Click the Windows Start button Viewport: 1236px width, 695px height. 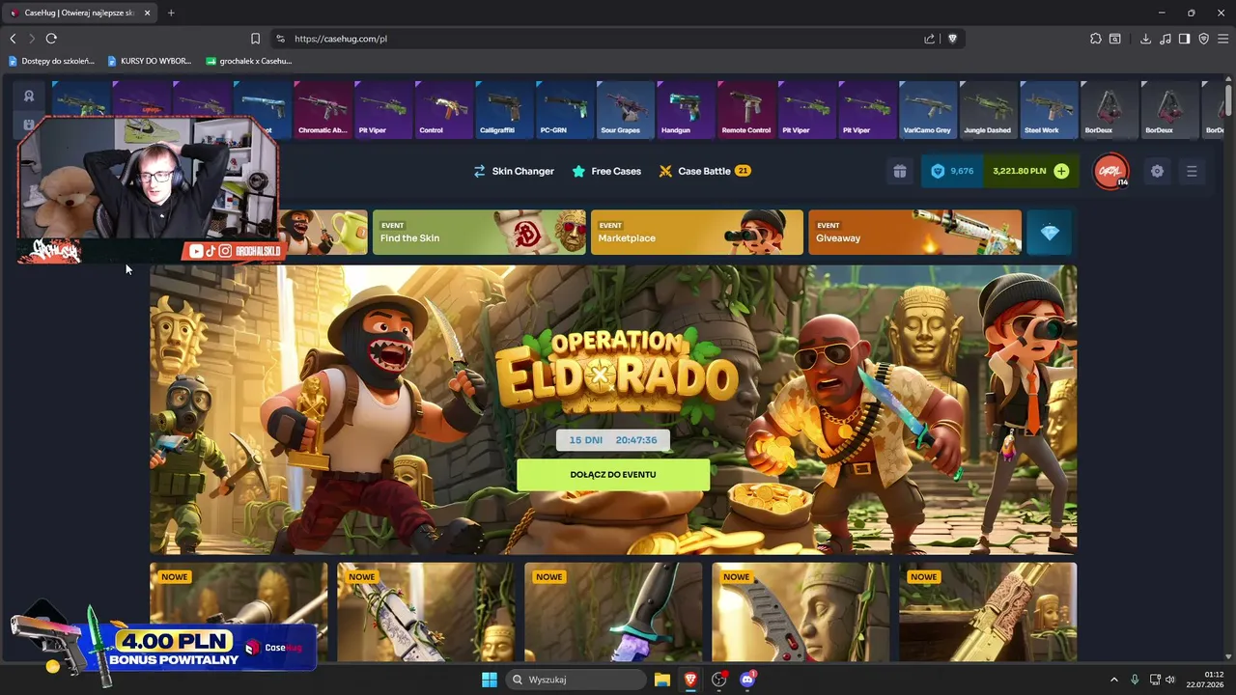pyautogui.click(x=490, y=680)
